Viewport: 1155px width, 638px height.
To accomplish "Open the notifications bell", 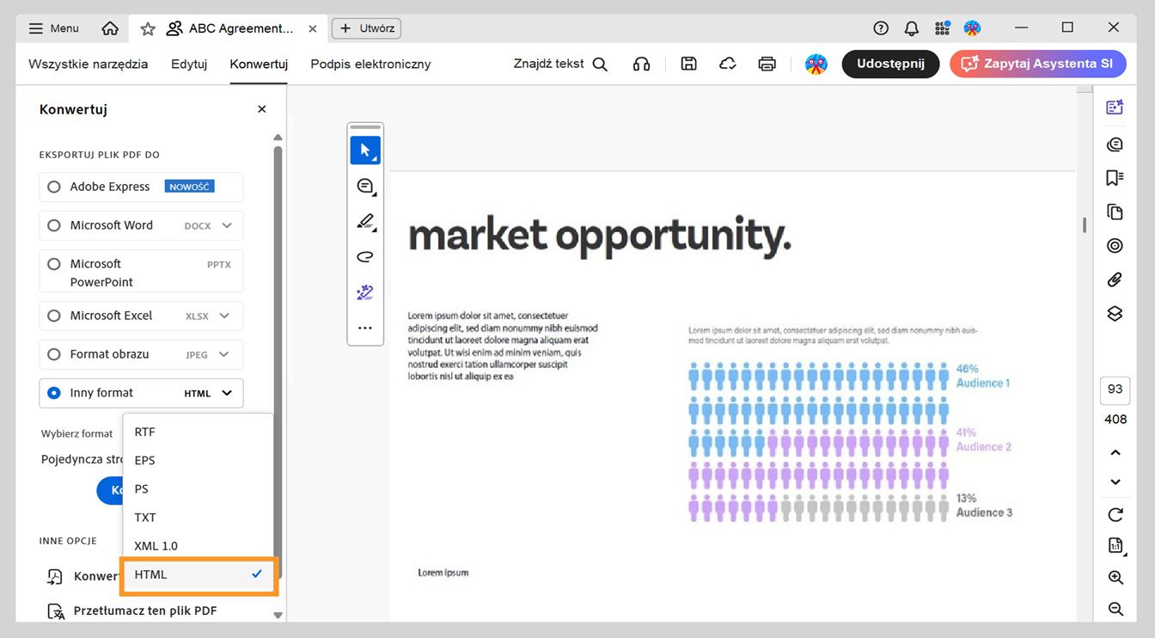I will tap(912, 28).
